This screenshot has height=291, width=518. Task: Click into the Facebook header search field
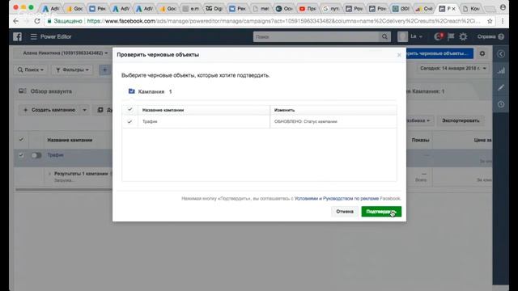[316, 36]
